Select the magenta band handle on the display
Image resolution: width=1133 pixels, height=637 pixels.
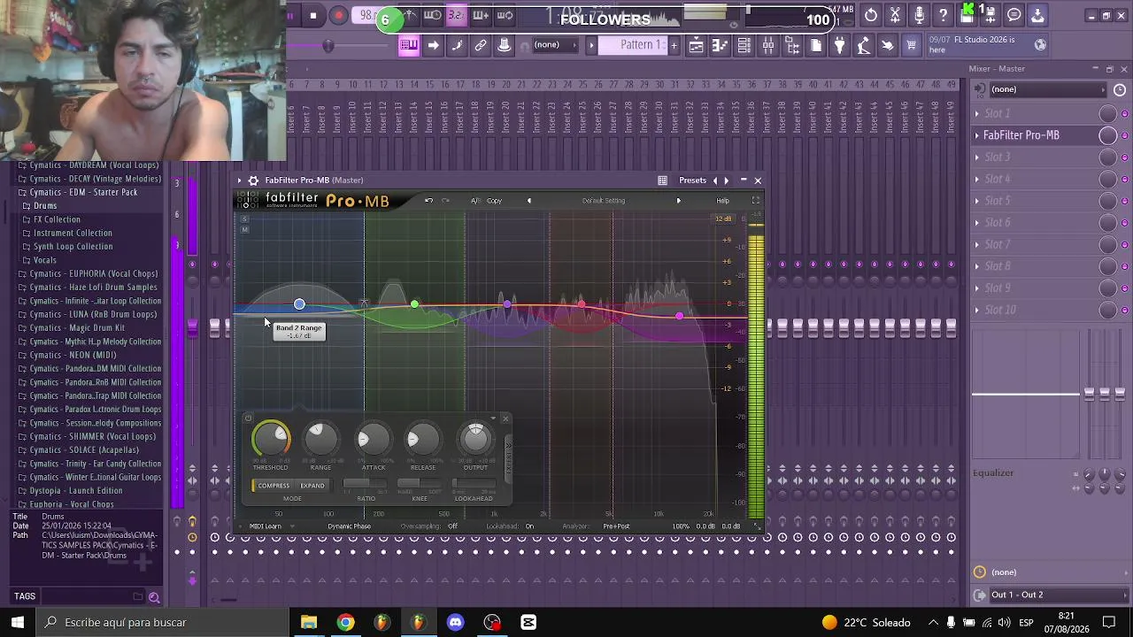tap(679, 316)
